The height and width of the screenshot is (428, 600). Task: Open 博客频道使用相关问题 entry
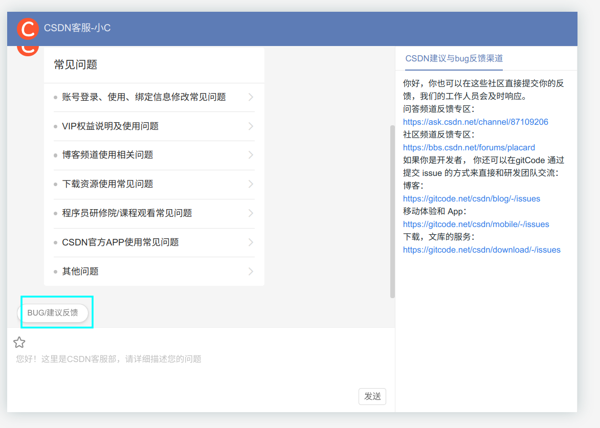[x=154, y=155]
